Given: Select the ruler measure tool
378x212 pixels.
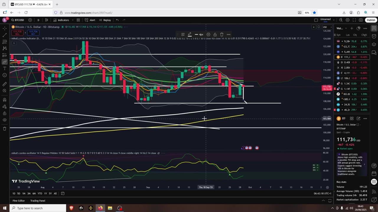Looking at the screenshot, I should pyautogui.click(x=4, y=84).
